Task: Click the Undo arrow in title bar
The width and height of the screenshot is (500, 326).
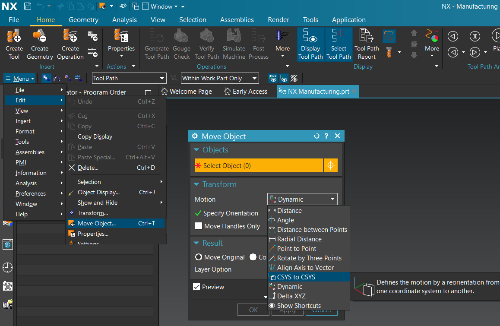Action: (x=40, y=6)
